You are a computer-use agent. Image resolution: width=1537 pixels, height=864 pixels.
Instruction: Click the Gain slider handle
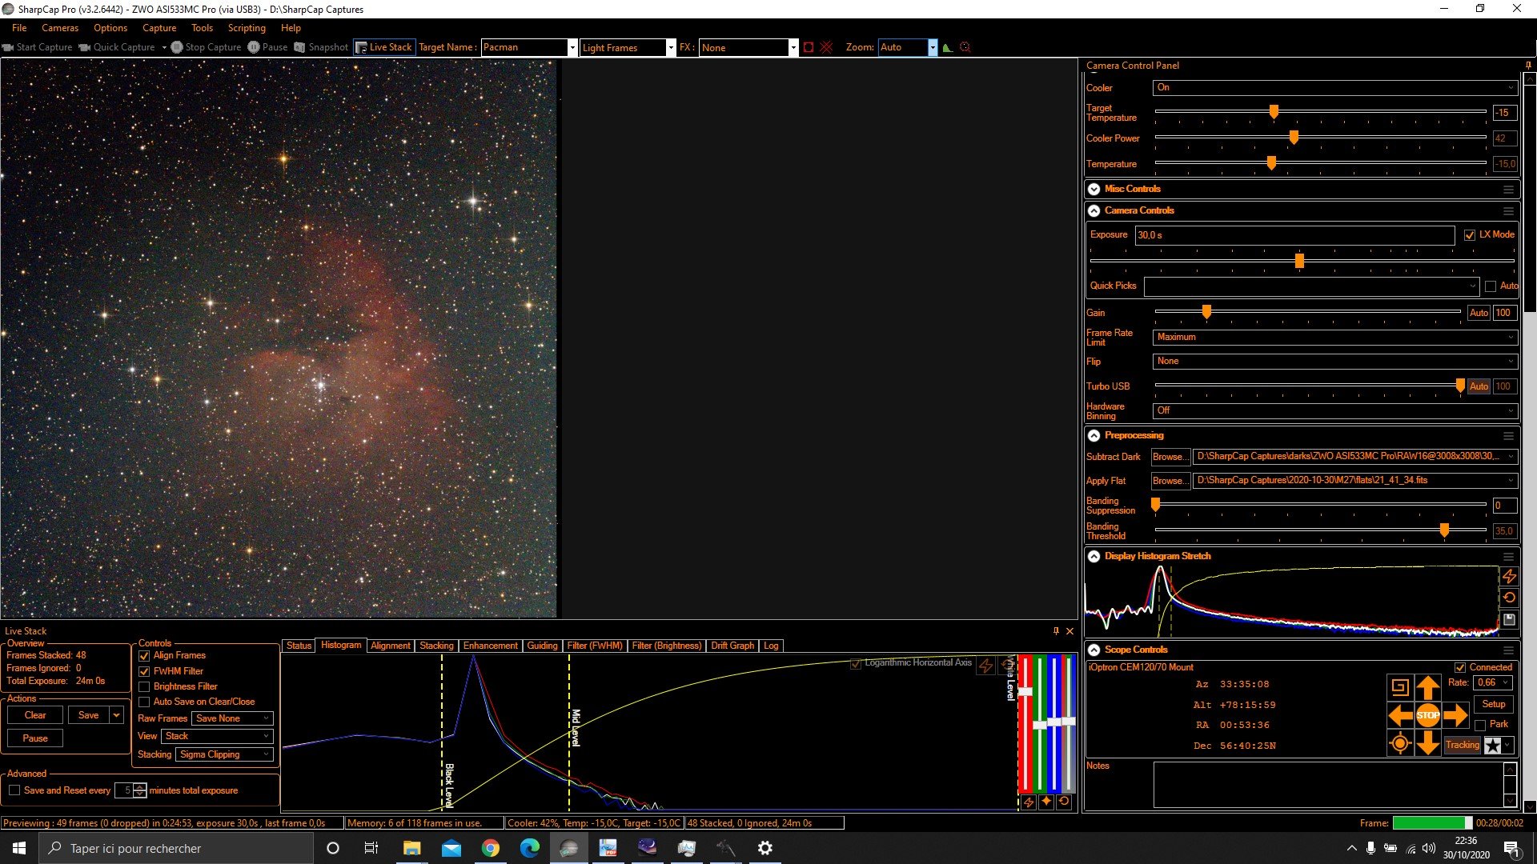[x=1206, y=312]
